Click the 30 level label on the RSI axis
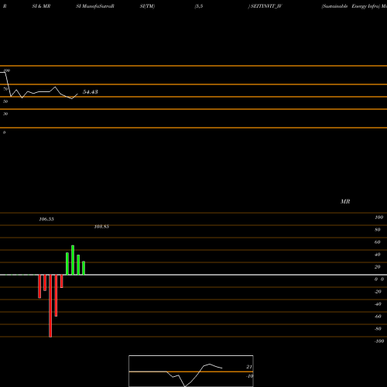387x387 pixels. click(5, 114)
